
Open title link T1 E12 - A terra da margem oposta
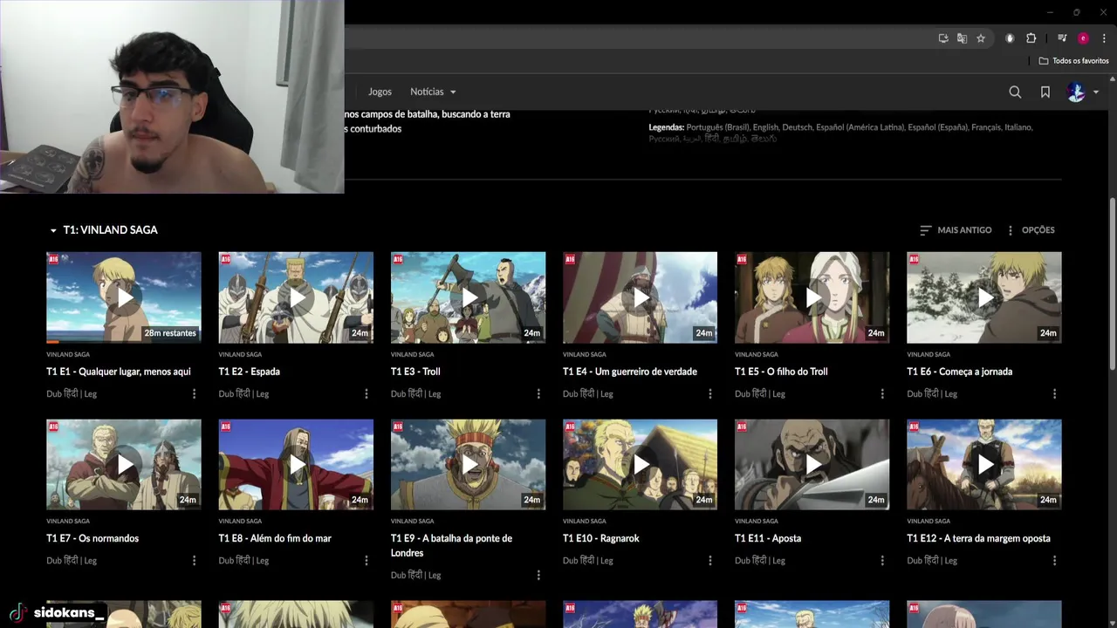tap(978, 538)
